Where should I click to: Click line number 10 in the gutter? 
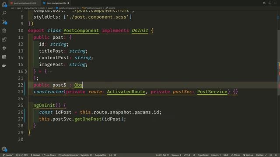tap(21, 31)
